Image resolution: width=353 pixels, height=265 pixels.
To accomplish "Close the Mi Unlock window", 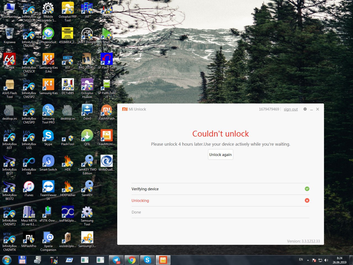I will [318, 109].
